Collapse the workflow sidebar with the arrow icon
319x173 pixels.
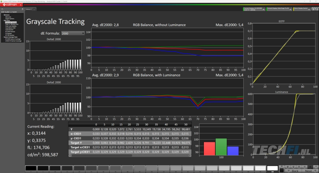[x=22, y=9]
